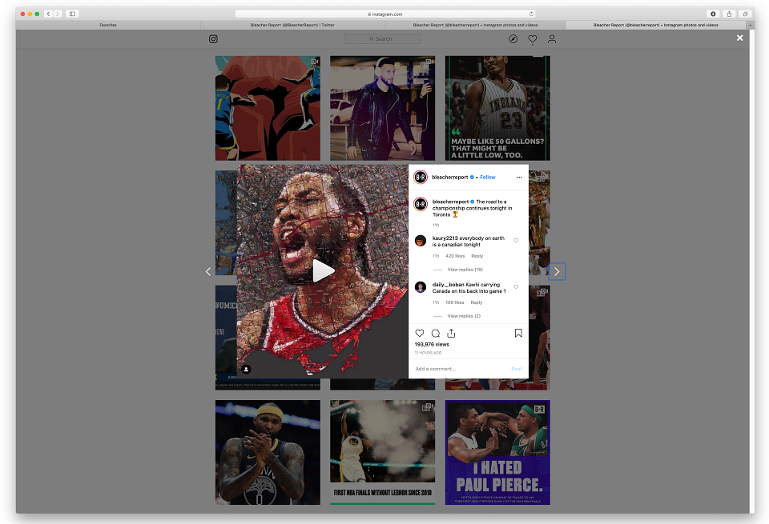769x524 pixels.
Task: View the 420 likes on comment
Action: tap(455, 256)
